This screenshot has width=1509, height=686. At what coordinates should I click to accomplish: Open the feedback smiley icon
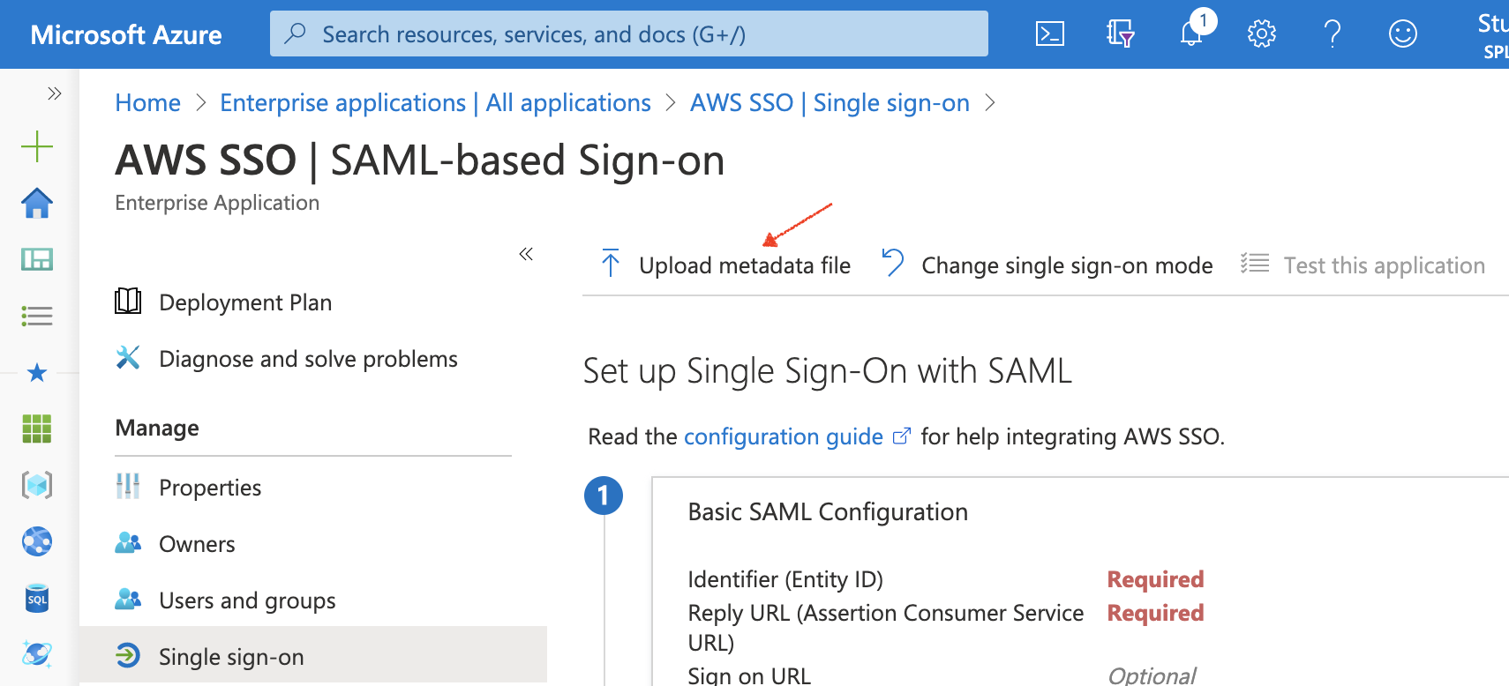tap(1402, 34)
